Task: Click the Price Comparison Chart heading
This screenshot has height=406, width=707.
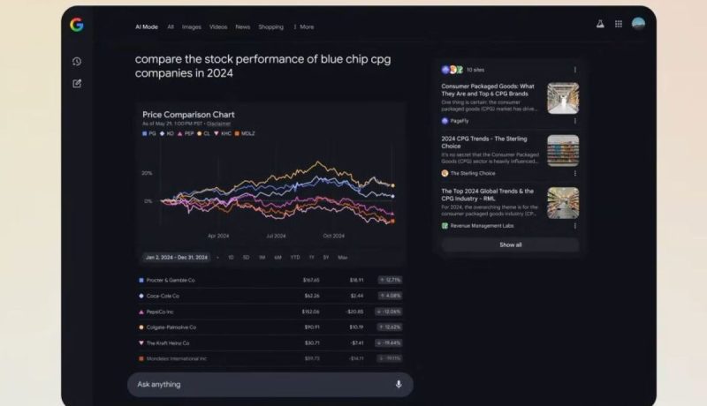Action: click(x=188, y=115)
